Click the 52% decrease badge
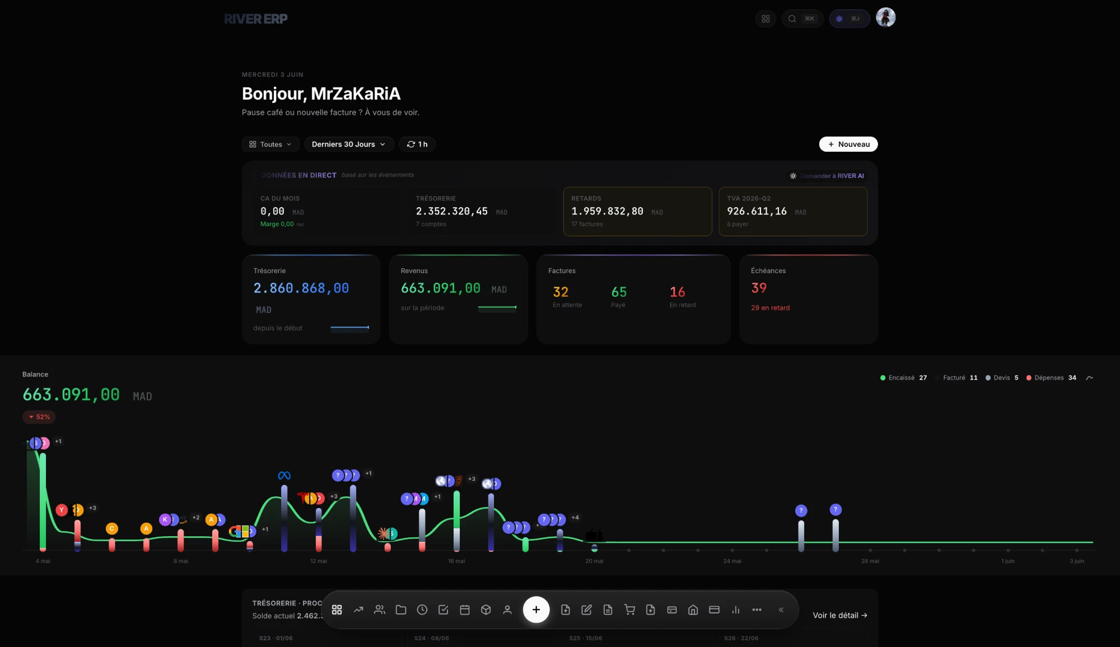Viewport: 1120px width, 647px height. (x=39, y=417)
